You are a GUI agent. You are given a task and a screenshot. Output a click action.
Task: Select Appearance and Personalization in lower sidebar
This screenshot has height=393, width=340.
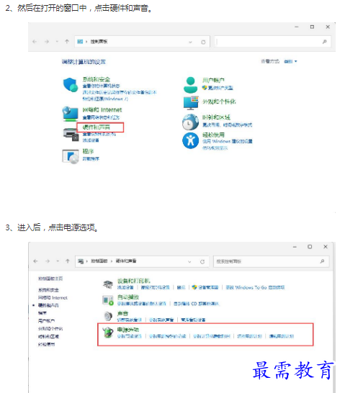tap(50, 329)
